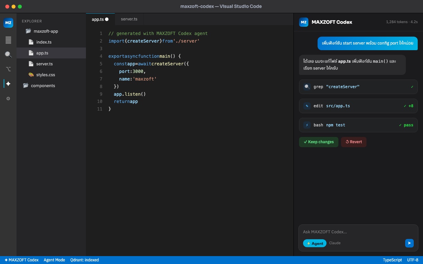
Task: Click Keep changes button
Action: coord(319,142)
